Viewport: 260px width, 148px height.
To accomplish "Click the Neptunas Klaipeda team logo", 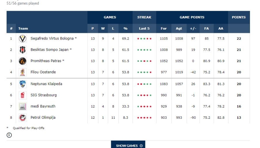I will click(x=22, y=84).
